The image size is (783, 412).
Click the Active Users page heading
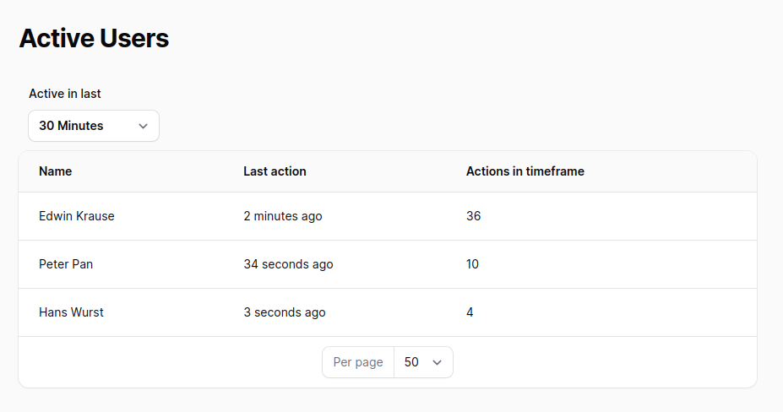[x=94, y=38]
